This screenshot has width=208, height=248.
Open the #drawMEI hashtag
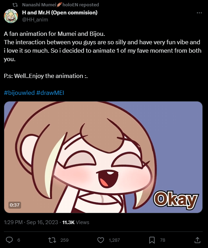[50, 93]
